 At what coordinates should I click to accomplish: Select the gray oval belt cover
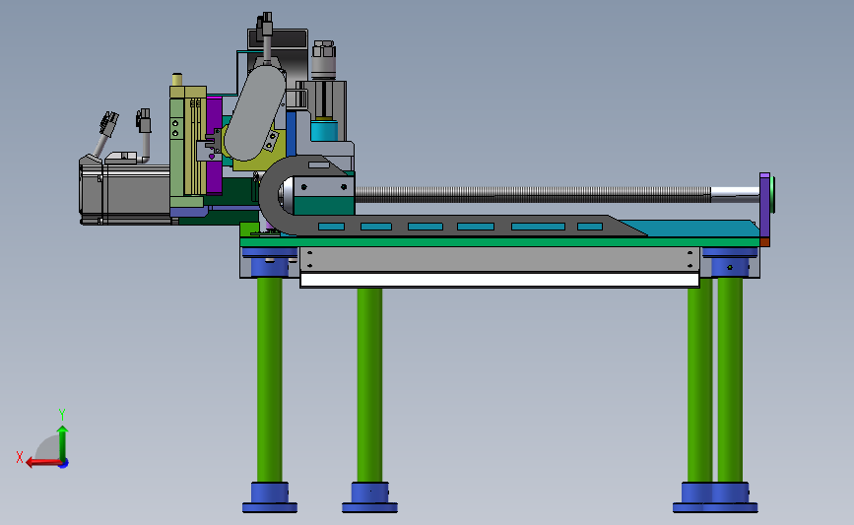(255, 113)
